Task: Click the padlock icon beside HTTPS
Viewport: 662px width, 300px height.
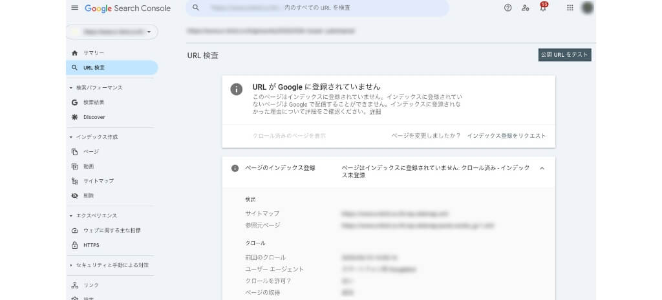Action: pyautogui.click(x=75, y=245)
